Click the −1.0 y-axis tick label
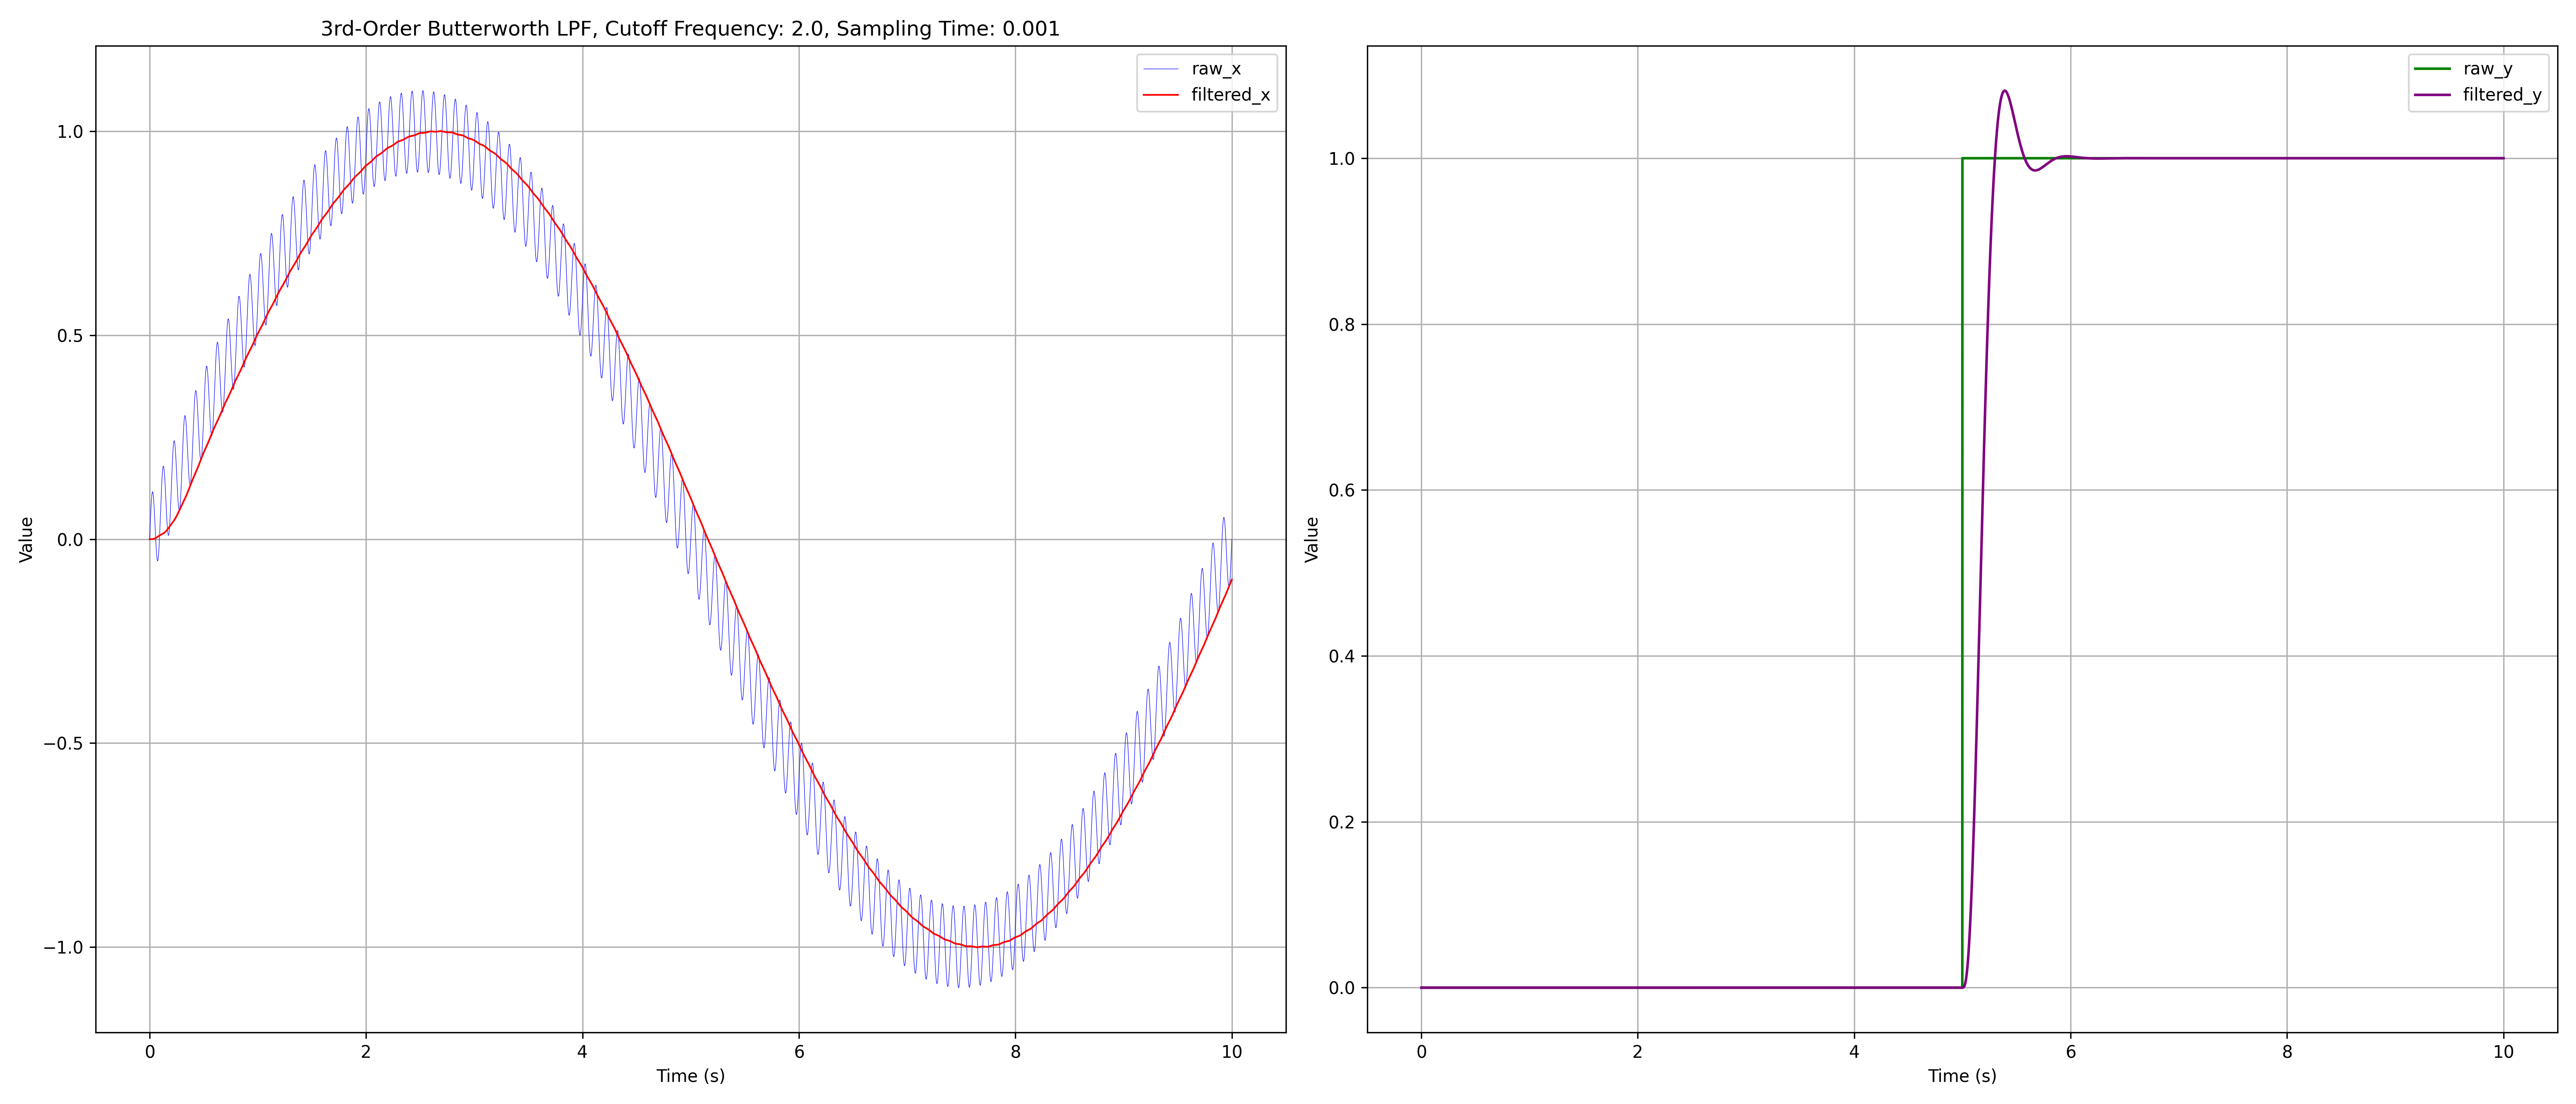Viewport: 2576px width, 1104px height. tap(63, 948)
